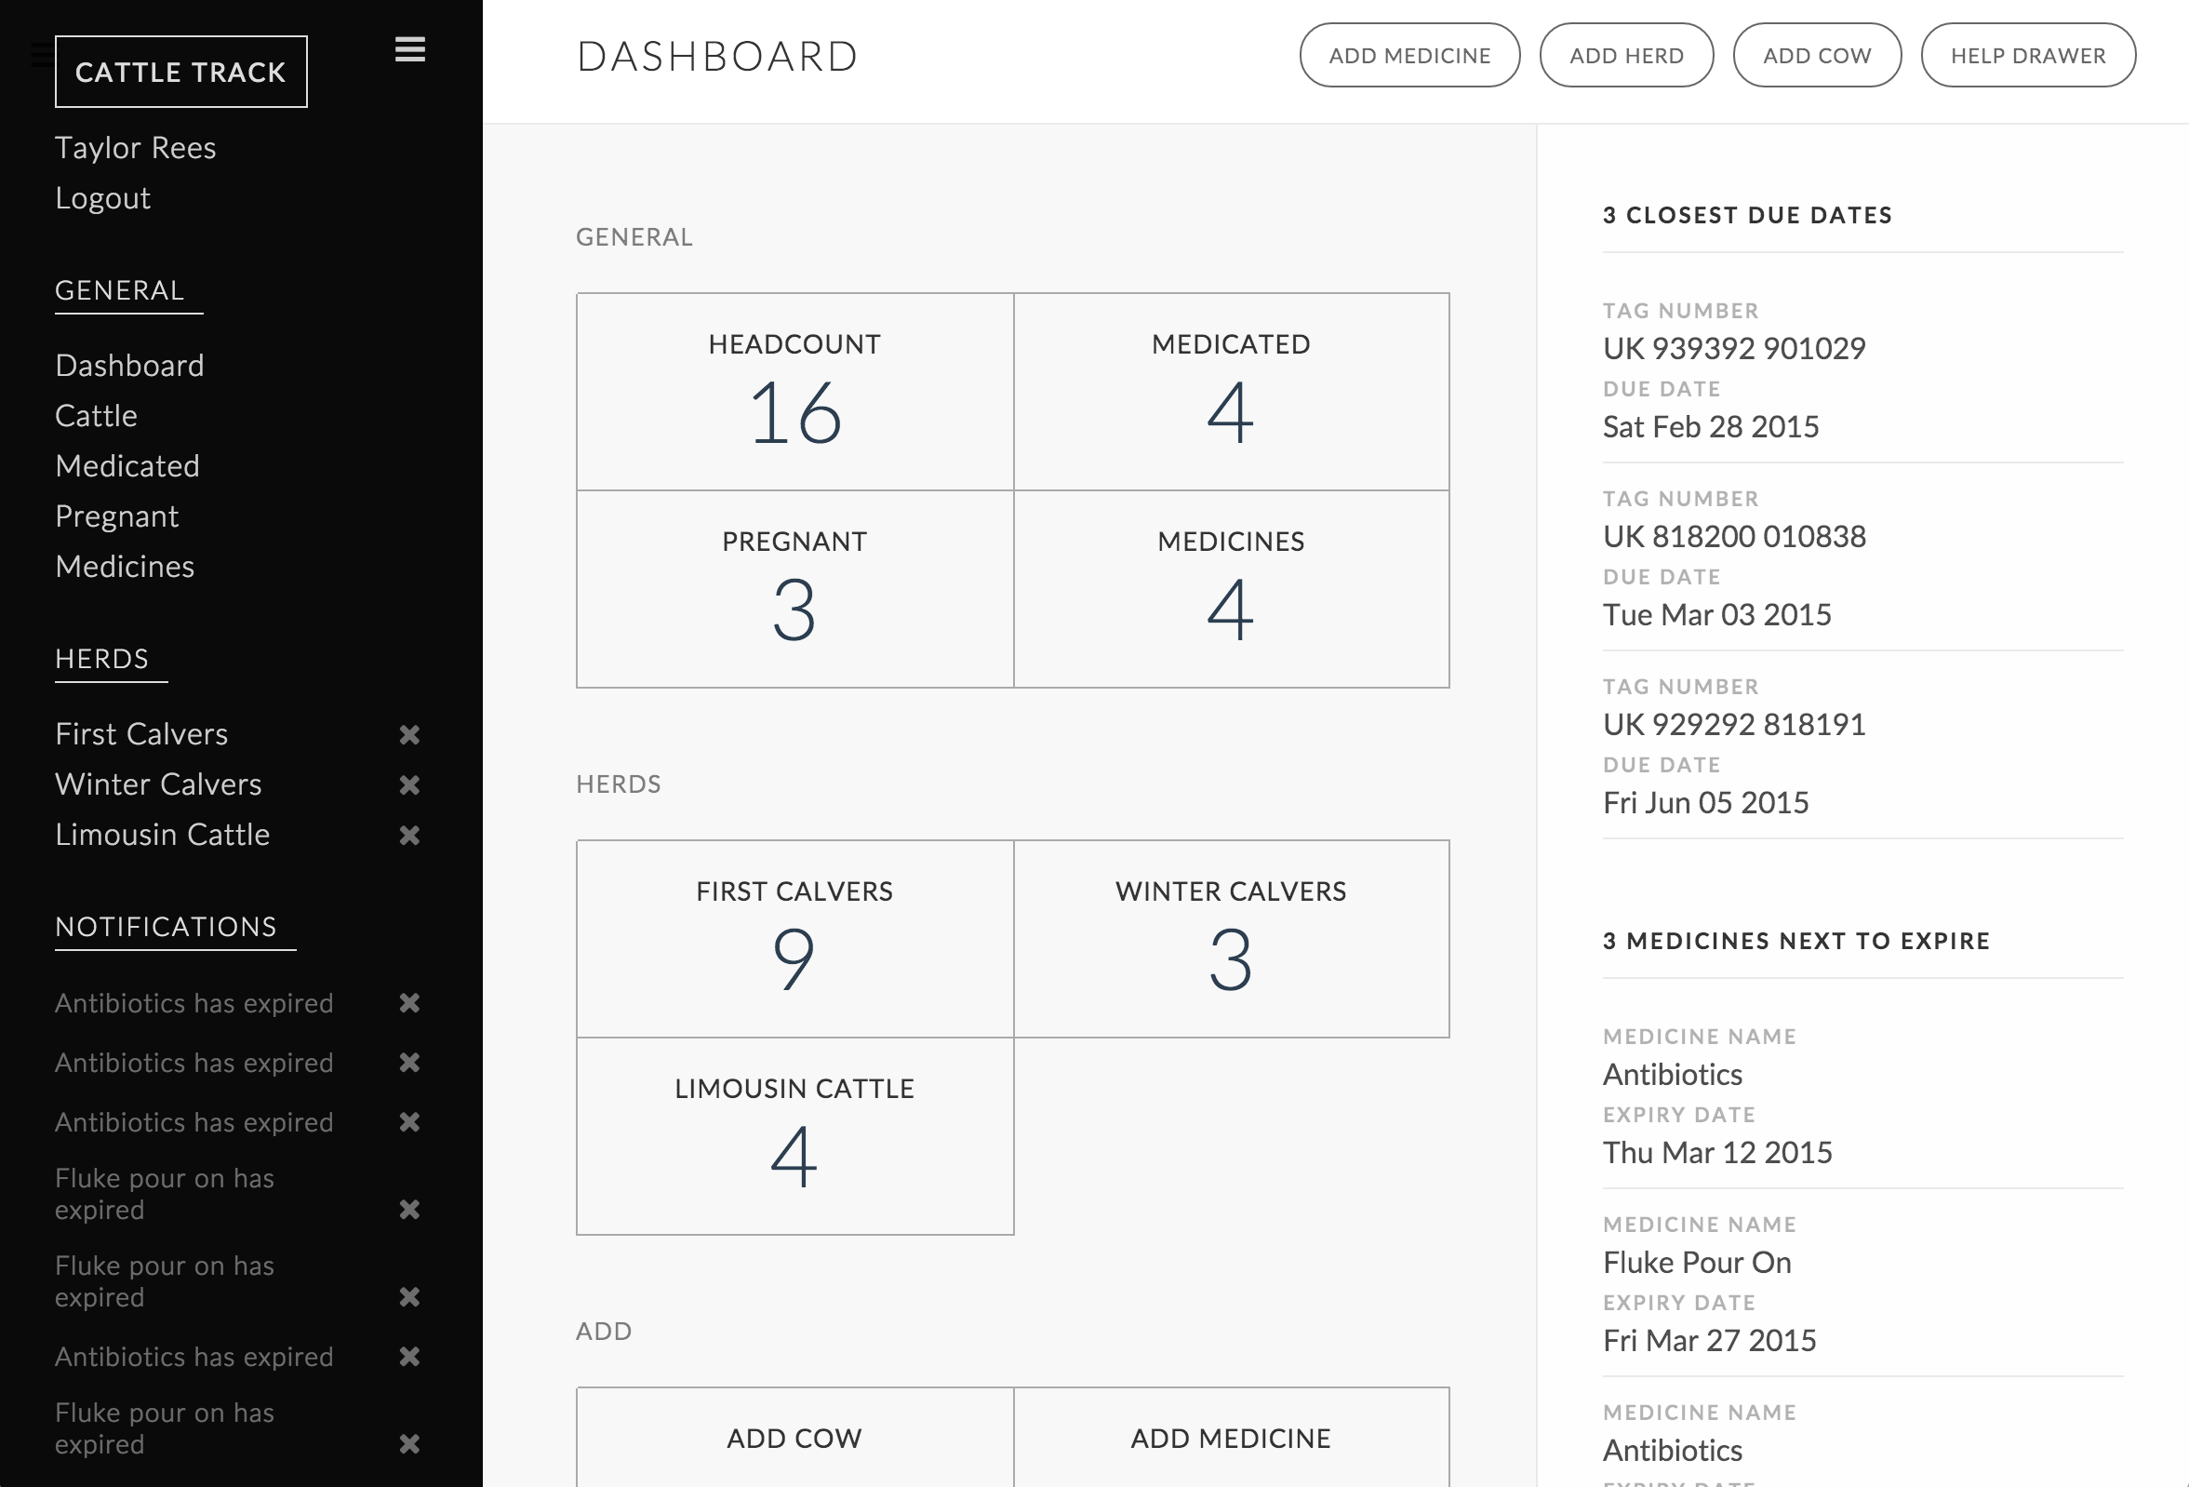
Task: Click the first Fluke pour on has expired text
Action: coord(165,1194)
